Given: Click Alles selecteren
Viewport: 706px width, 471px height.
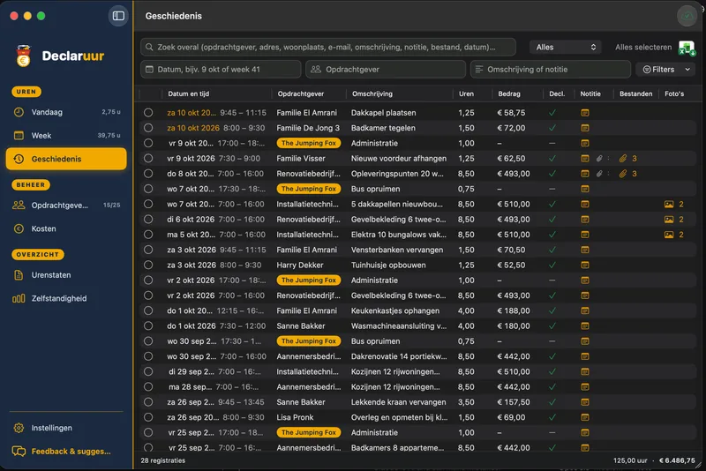Looking at the screenshot, I should (643, 48).
